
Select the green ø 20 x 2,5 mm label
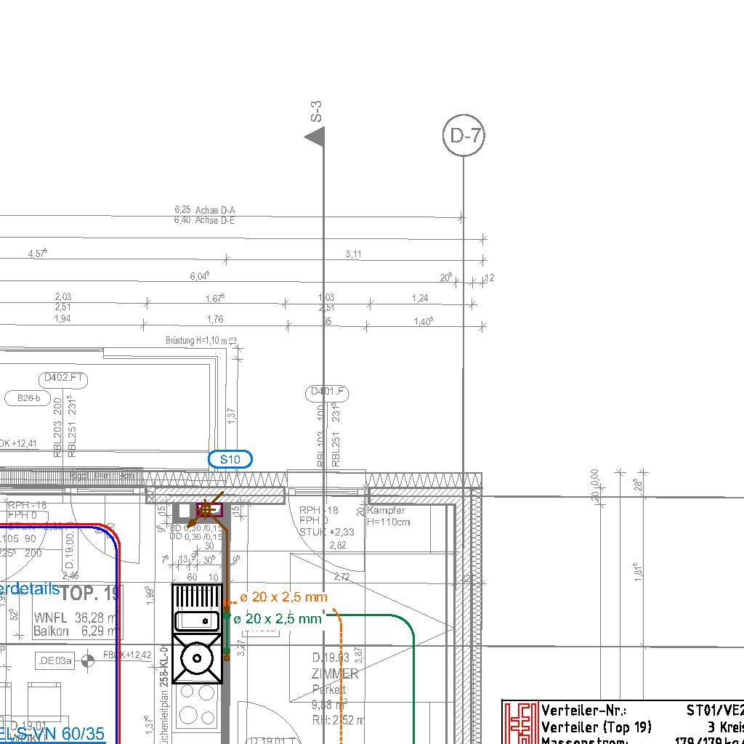[277, 619]
